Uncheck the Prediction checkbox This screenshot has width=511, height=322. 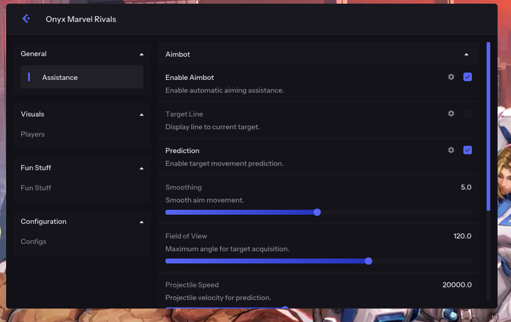[x=467, y=150]
